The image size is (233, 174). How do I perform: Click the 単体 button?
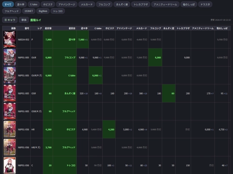(x=24, y=20)
